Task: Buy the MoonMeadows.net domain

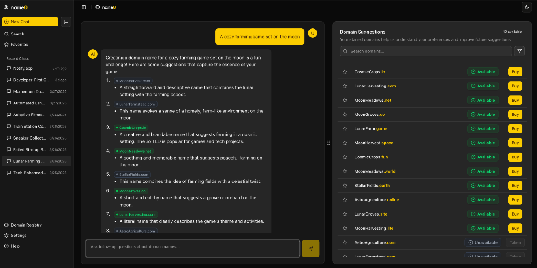Action: coord(515,100)
